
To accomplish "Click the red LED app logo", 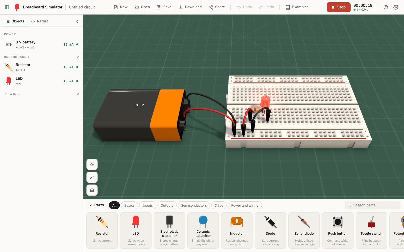I will (x=17, y=7).
